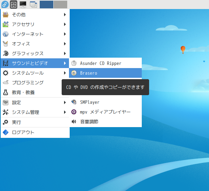Click the show desktop windows icon
Screen dimensions: 209x191
click(x=33, y=5)
